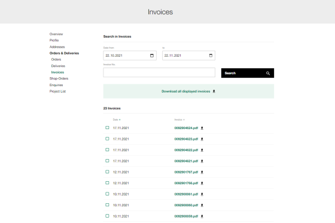Open invoice link 0092904624.pdf
This screenshot has height=223, width=335.
pyautogui.click(x=186, y=128)
